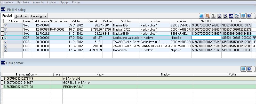Open the Datoteke menu
This screenshot has width=256, height=104.
pos(23,2)
